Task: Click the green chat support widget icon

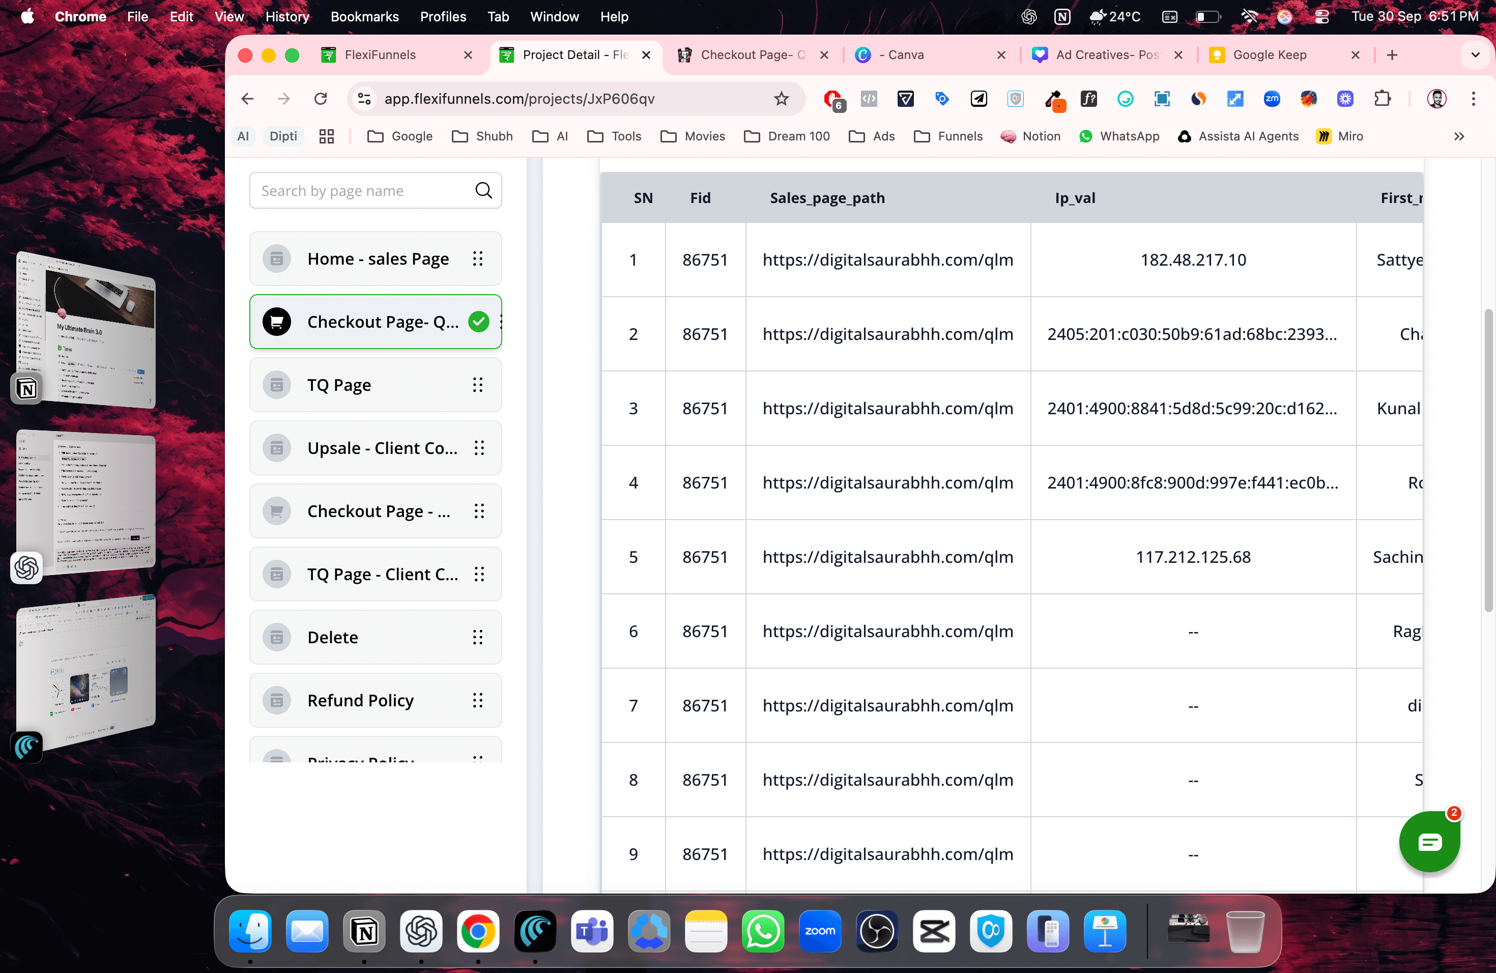Action: pyautogui.click(x=1429, y=842)
